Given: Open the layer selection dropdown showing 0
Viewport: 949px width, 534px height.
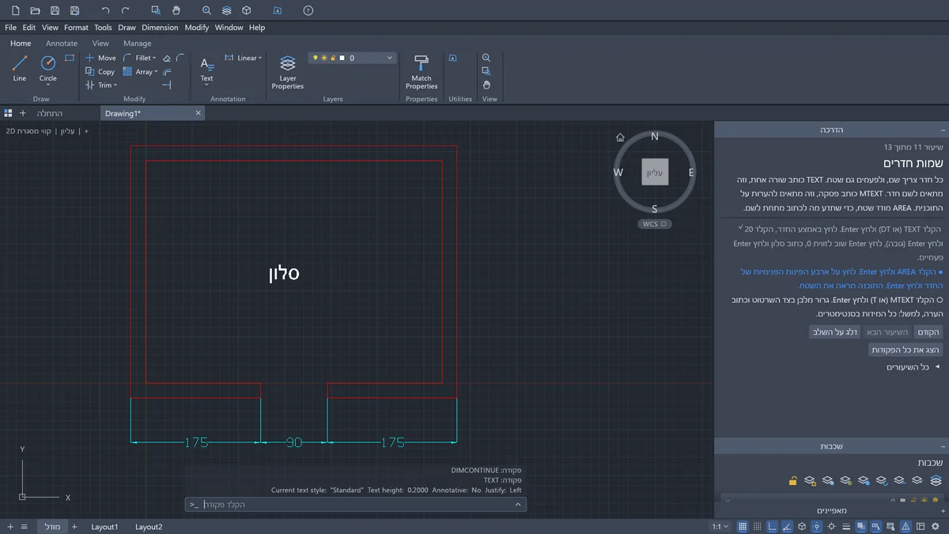Looking at the screenshot, I should tap(353, 58).
